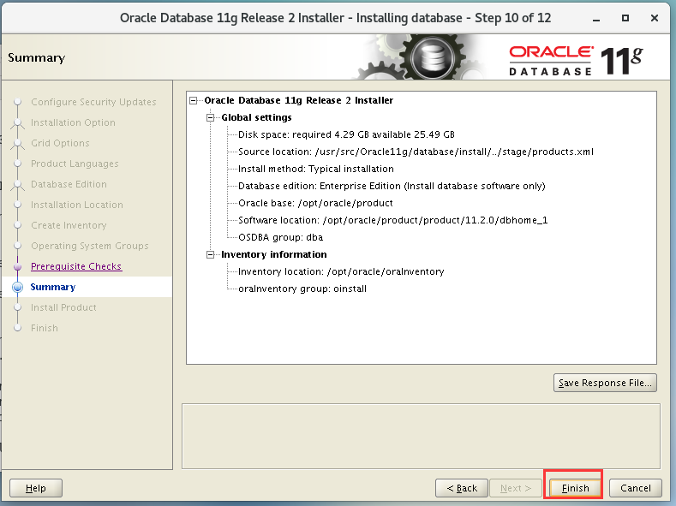Collapse the Global settings tree node
This screenshot has height=506, width=676.
tap(211, 117)
